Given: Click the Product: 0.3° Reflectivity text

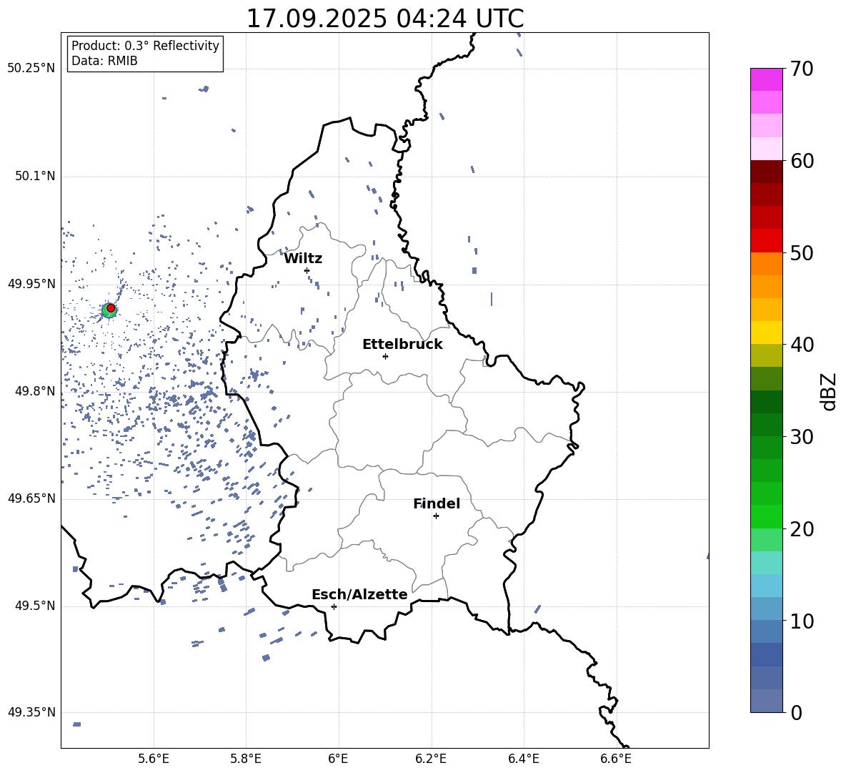Looking at the screenshot, I should pos(145,46).
